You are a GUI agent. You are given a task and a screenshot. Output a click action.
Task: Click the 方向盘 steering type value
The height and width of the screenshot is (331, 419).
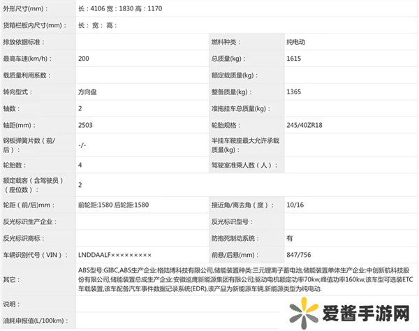tap(89, 92)
